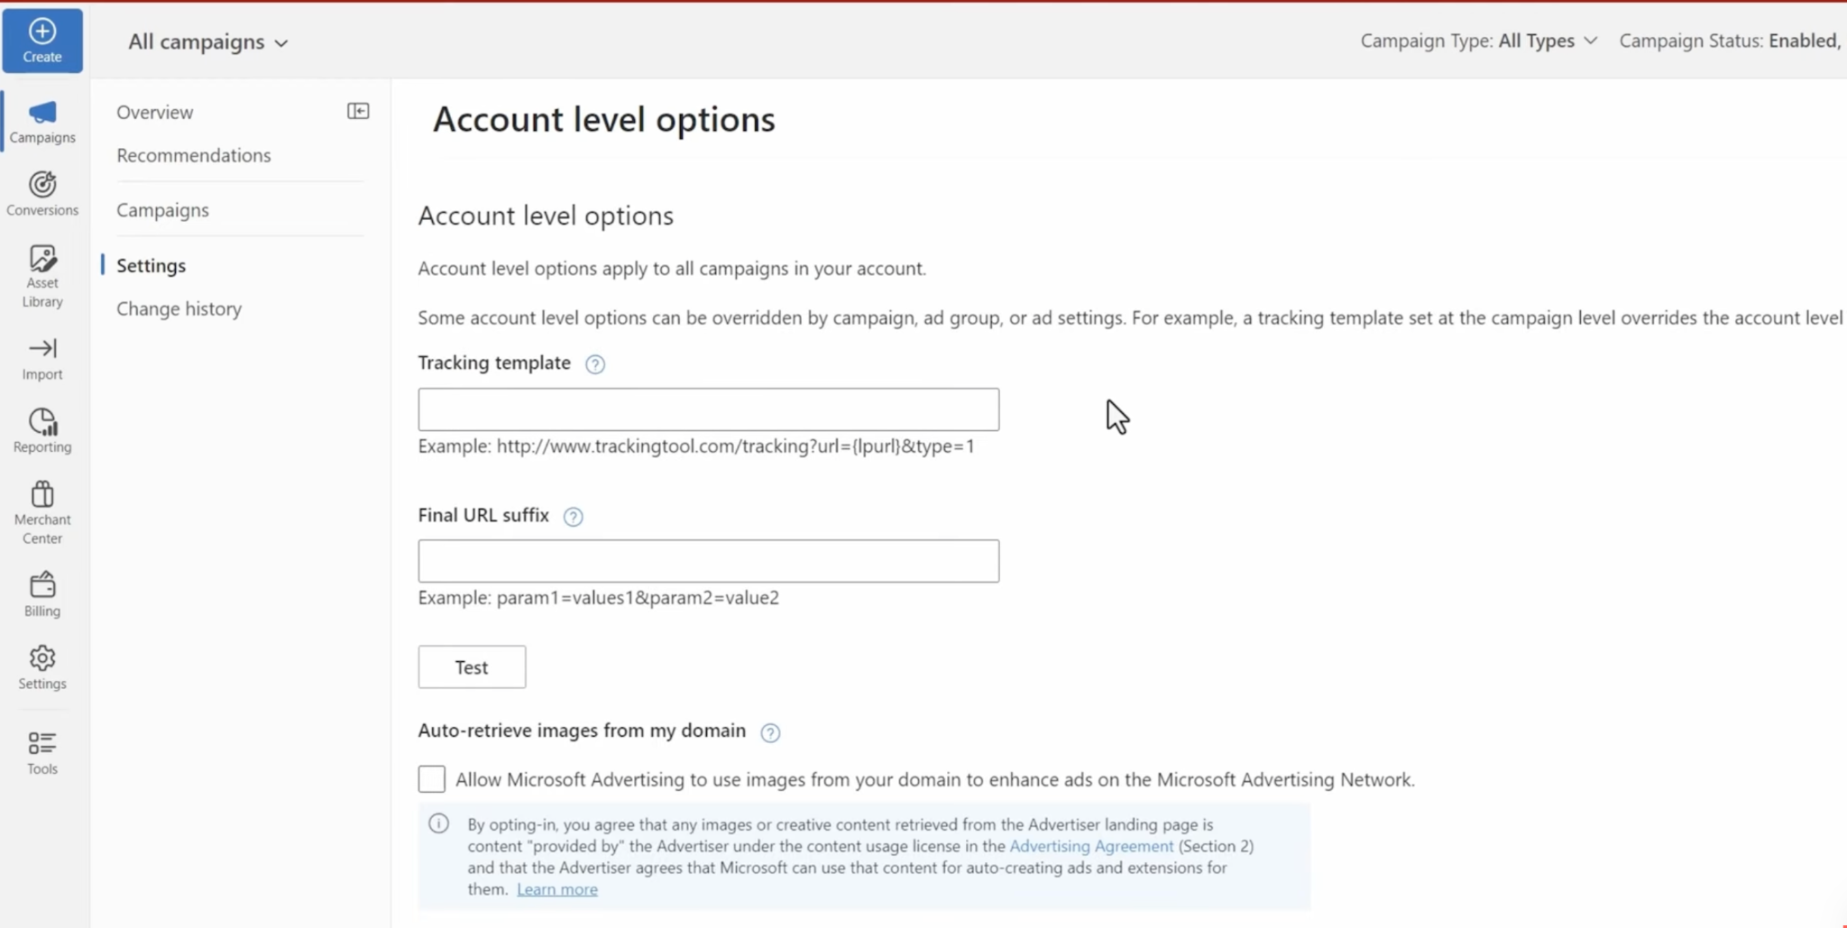Image resolution: width=1847 pixels, height=928 pixels.
Task: Show help for Tracking template
Action: pos(595,364)
